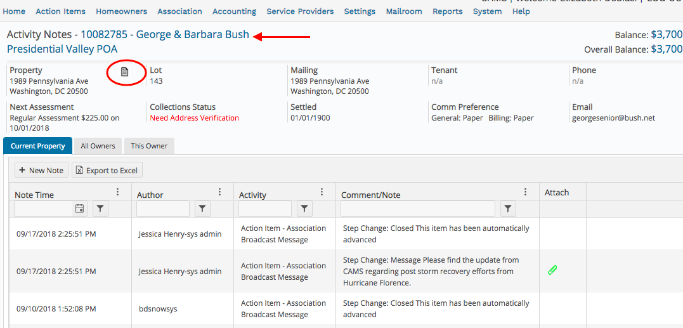The height and width of the screenshot is (328, 683).
Task: Open the Homeowners menu
Action: pyautogui.click(x=122, y=11)
